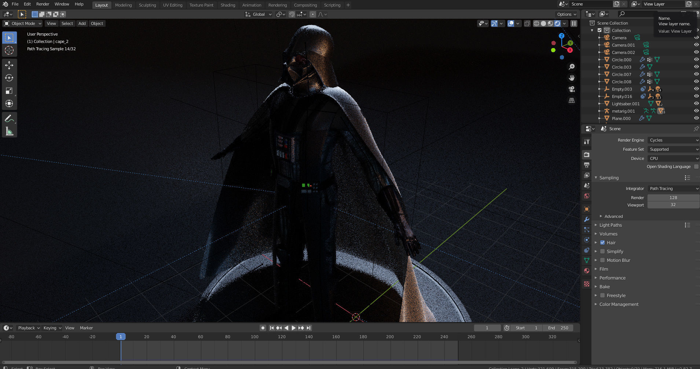Switch to the Compositing workspace tab
Viewport: 700px width, 369px height.
(305, 5)
